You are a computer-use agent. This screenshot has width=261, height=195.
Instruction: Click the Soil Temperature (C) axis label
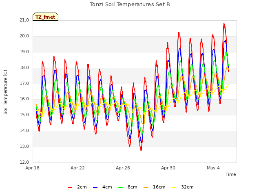pyautogui.click(x=5, y=92)
